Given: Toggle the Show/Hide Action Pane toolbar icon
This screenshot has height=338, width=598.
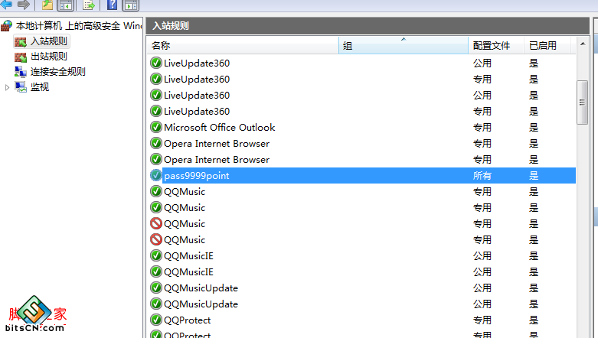Looking at the screenshot, I should [131, 5].
